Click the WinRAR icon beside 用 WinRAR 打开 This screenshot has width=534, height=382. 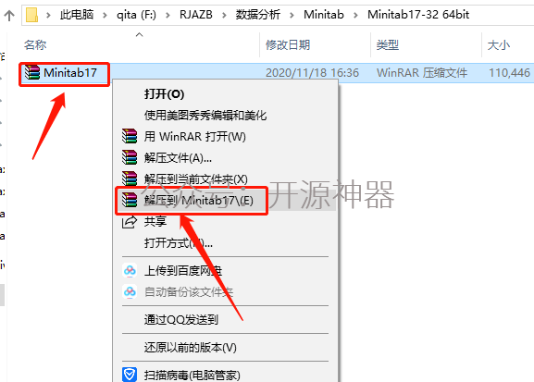(130, 136)
